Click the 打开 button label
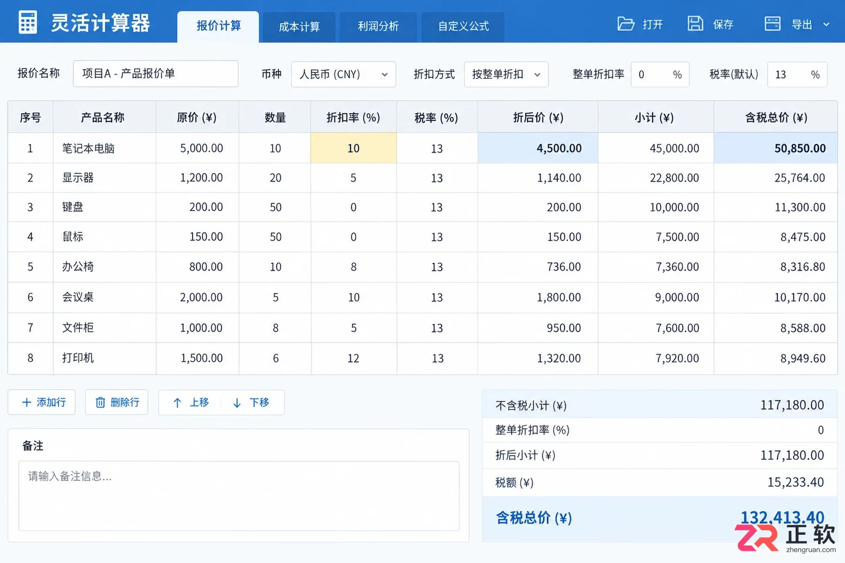Image resolution: width=845 pixels, height=563 pixels. point(653,25)
